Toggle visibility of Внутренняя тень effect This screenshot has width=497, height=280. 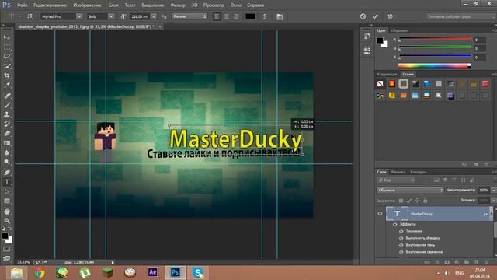click(401, 245)
